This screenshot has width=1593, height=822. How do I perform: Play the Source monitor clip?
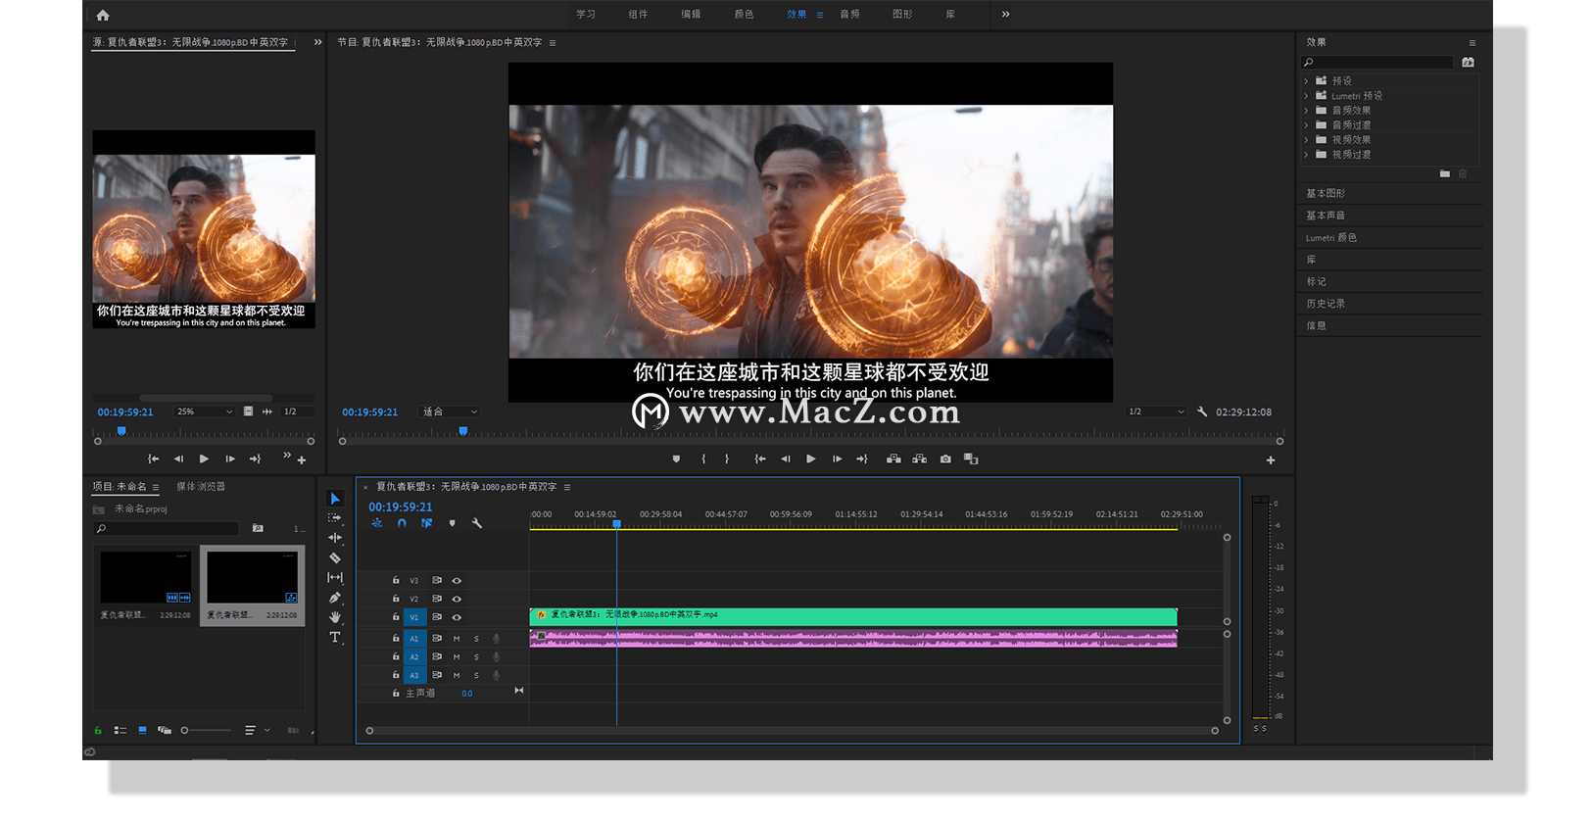pos(204,459)
